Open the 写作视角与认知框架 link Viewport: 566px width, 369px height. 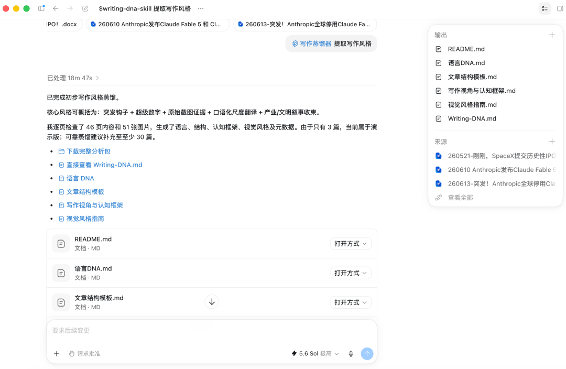pyautogui.click(x=91, y=205)
